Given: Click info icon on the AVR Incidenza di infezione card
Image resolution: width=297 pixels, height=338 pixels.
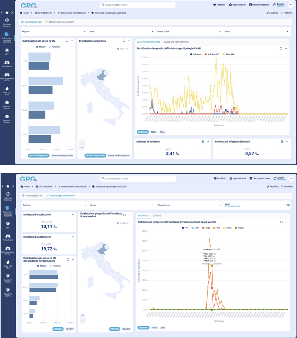Looking at the screenshot, I should coord(202,142).
